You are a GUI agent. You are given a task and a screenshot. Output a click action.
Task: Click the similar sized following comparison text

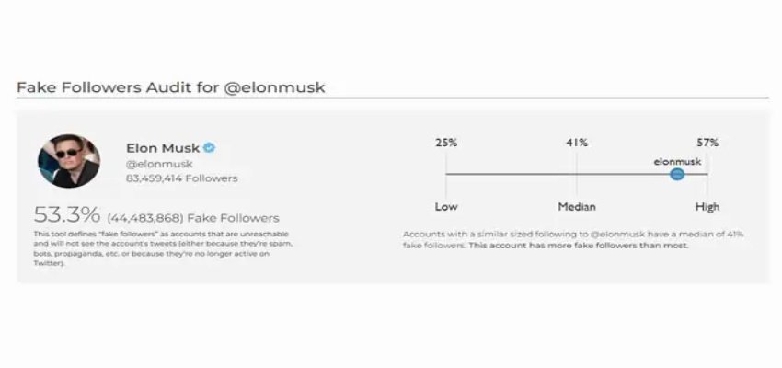[573, 239]
